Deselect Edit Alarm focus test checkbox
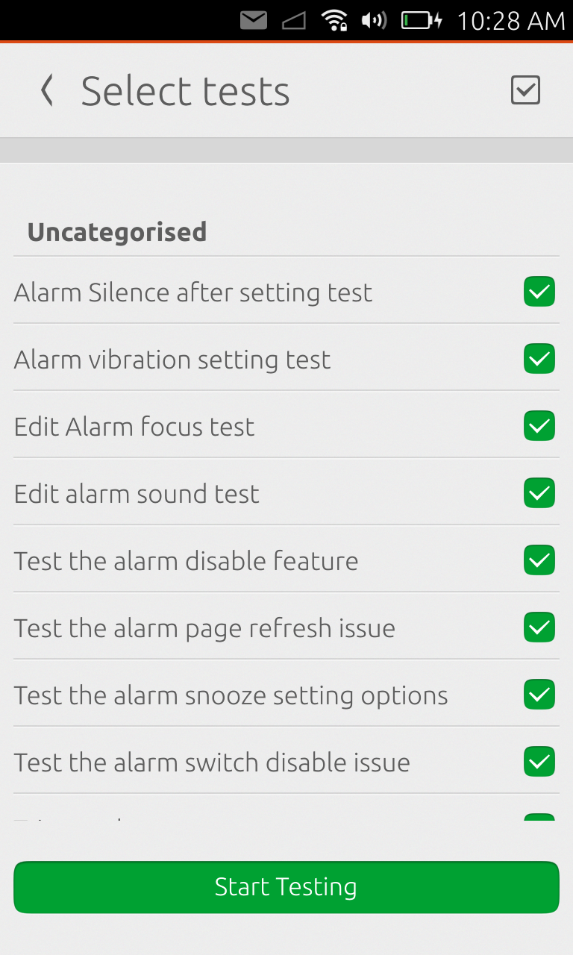 539,426
